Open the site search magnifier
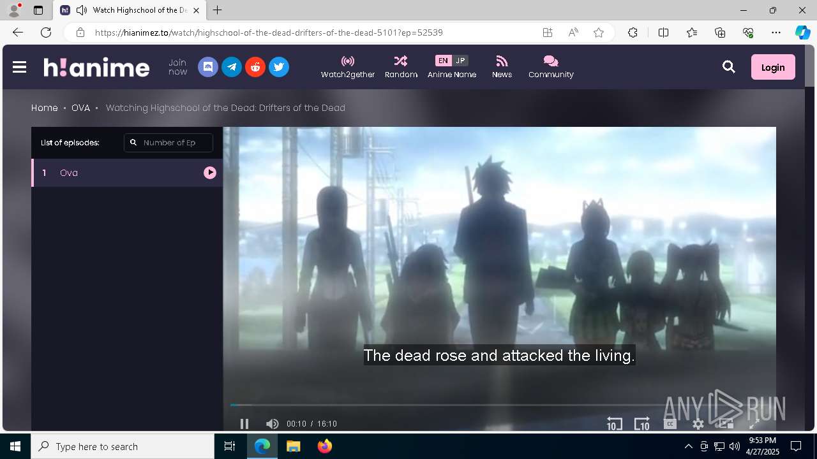Screen dimensions: 817x459 [x=728, y=67]
